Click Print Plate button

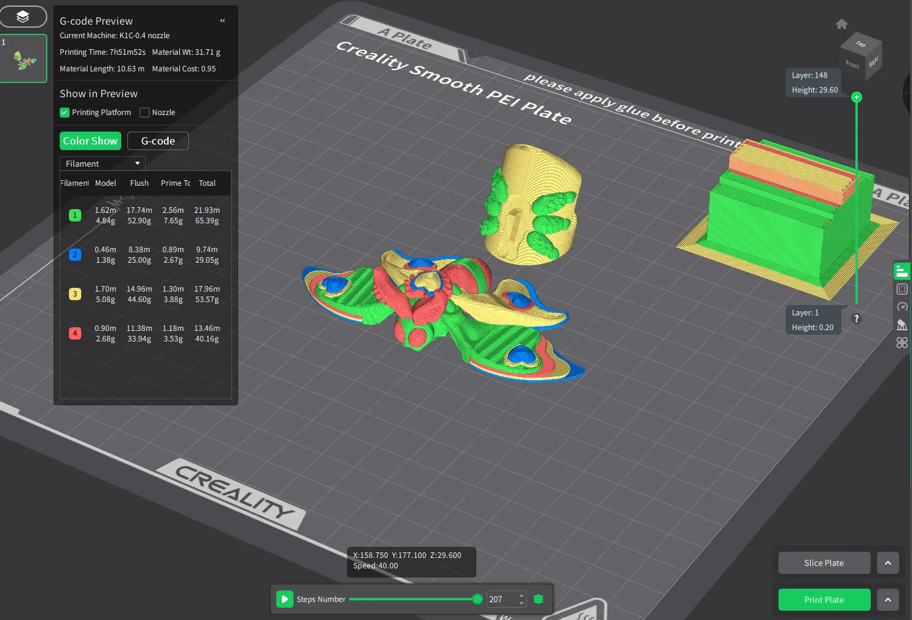[824, 600]
